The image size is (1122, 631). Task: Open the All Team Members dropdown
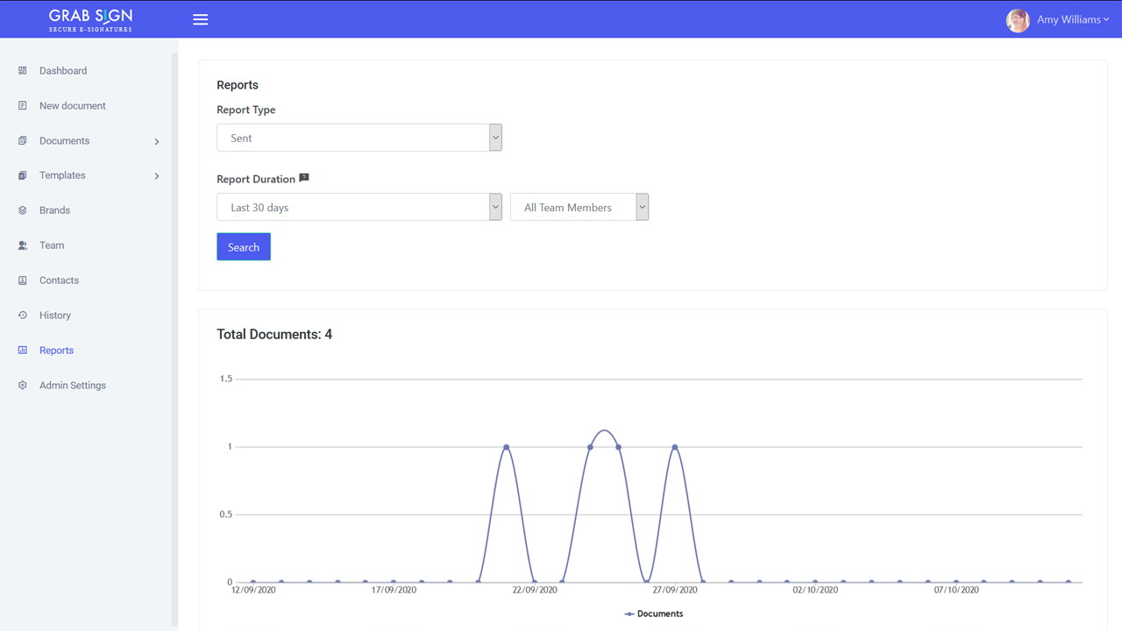click(x=579, y=207)
